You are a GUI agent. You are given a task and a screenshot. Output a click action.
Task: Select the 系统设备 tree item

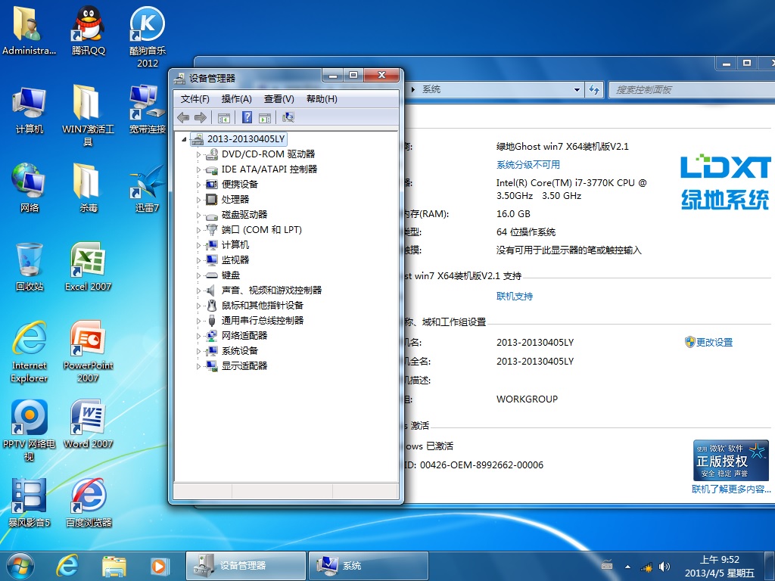coord(240,351)
